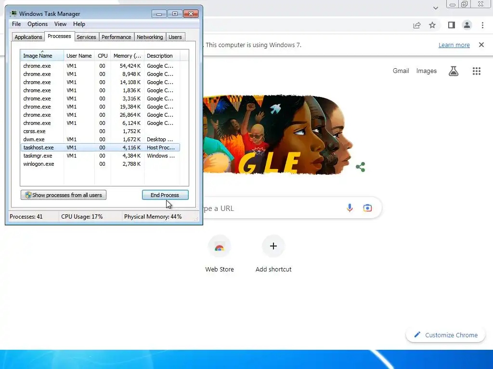Sort by User Name column header
Screen dimensions: 493x369
(79, 56)
